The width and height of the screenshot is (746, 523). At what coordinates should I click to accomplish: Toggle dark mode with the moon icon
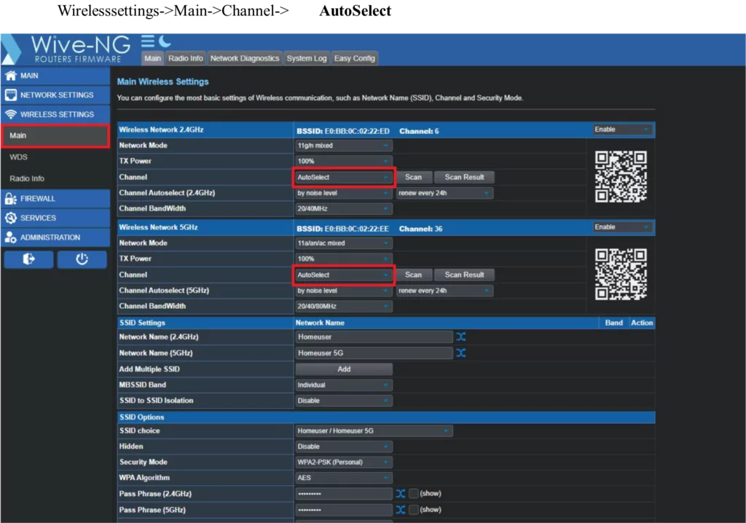(165, 42)
